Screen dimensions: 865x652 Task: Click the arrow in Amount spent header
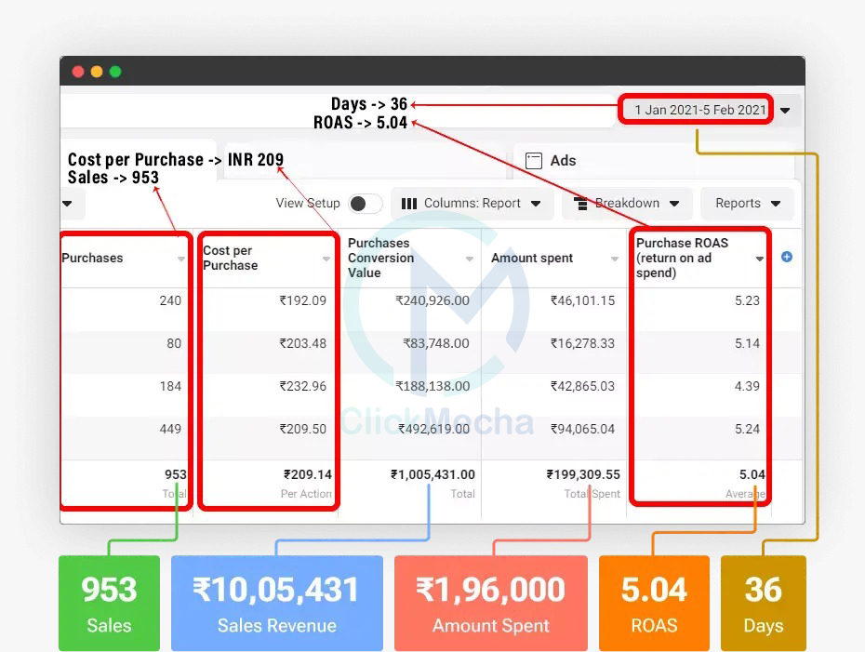(614, 259)
